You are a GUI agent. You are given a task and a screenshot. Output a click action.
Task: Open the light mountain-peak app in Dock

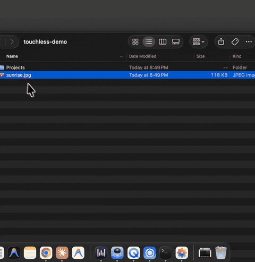coord(78,252)
